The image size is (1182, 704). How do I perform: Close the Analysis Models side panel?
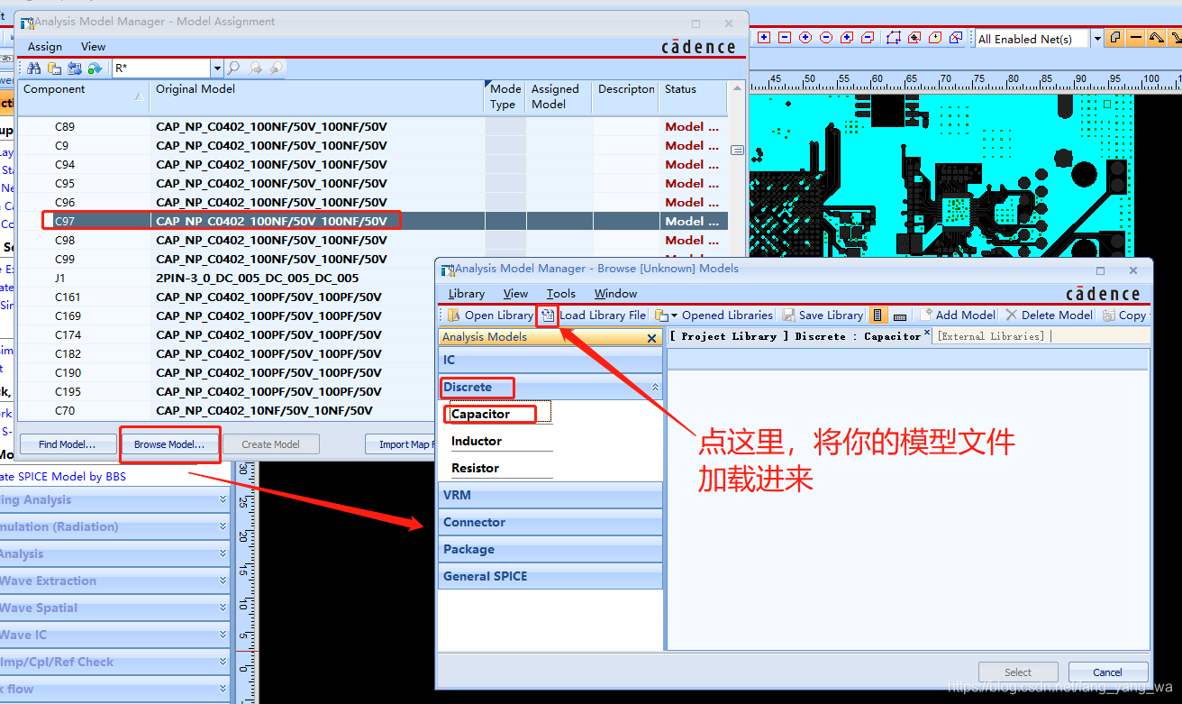tap(652, 338)
